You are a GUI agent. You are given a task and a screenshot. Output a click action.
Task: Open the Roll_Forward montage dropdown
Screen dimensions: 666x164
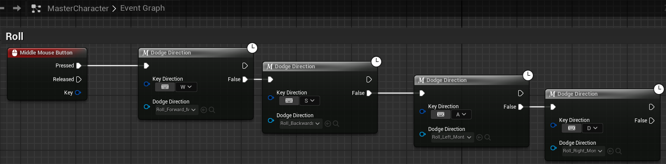[177, 109]
